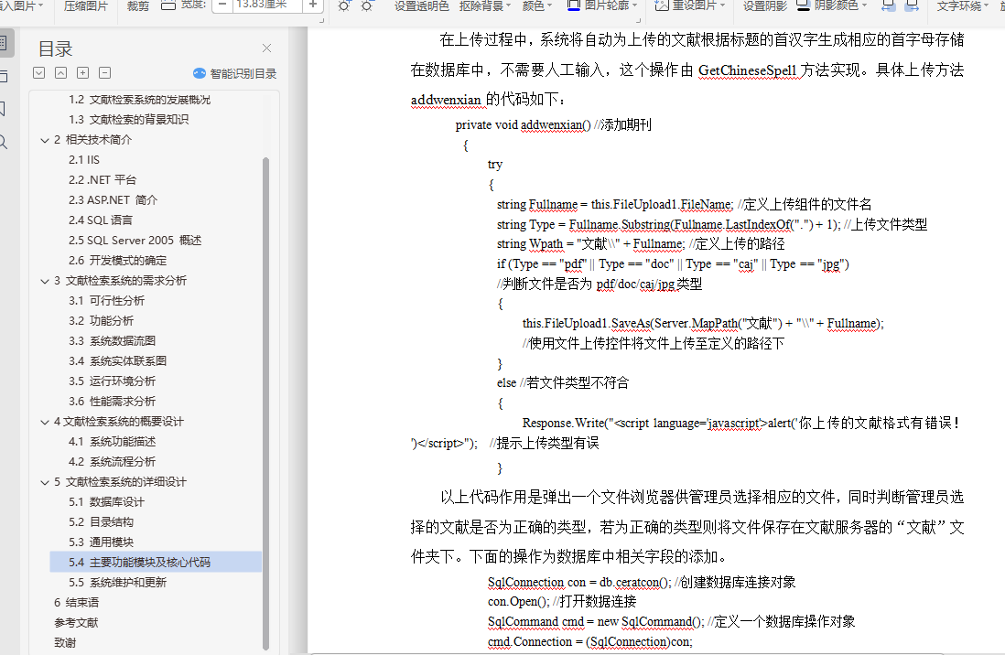Viewport: 1005px width, 655px height.
Task: Collapse chapter 5 文献检索系统的详细设计 chevron
Action: click(45, 482)
